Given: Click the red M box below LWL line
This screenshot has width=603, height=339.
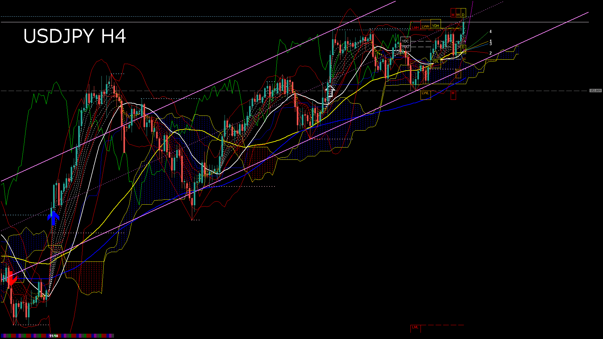Looking at the screenshot, I should pyautogui.click(x=453, y=93).
